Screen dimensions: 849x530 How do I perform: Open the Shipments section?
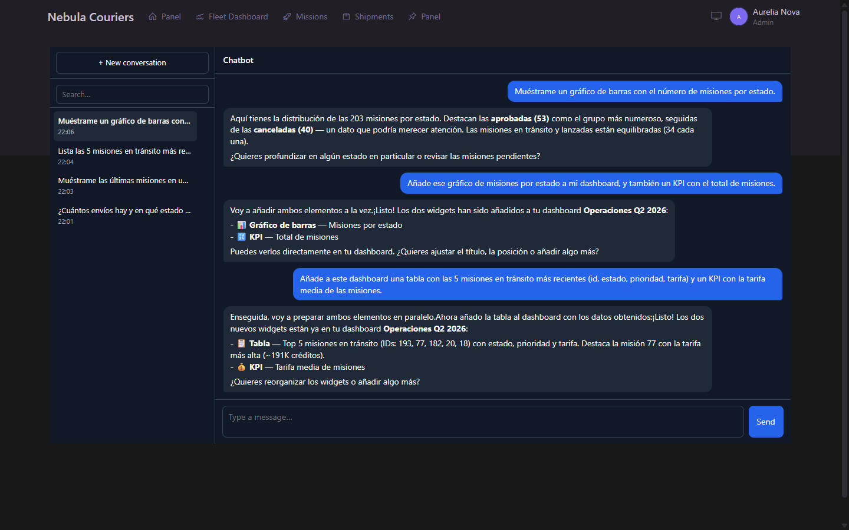(368, 16)
